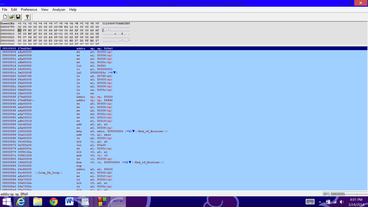
Task: Launch Internet Explorer from the taskbar
Action: click(21, 202)
